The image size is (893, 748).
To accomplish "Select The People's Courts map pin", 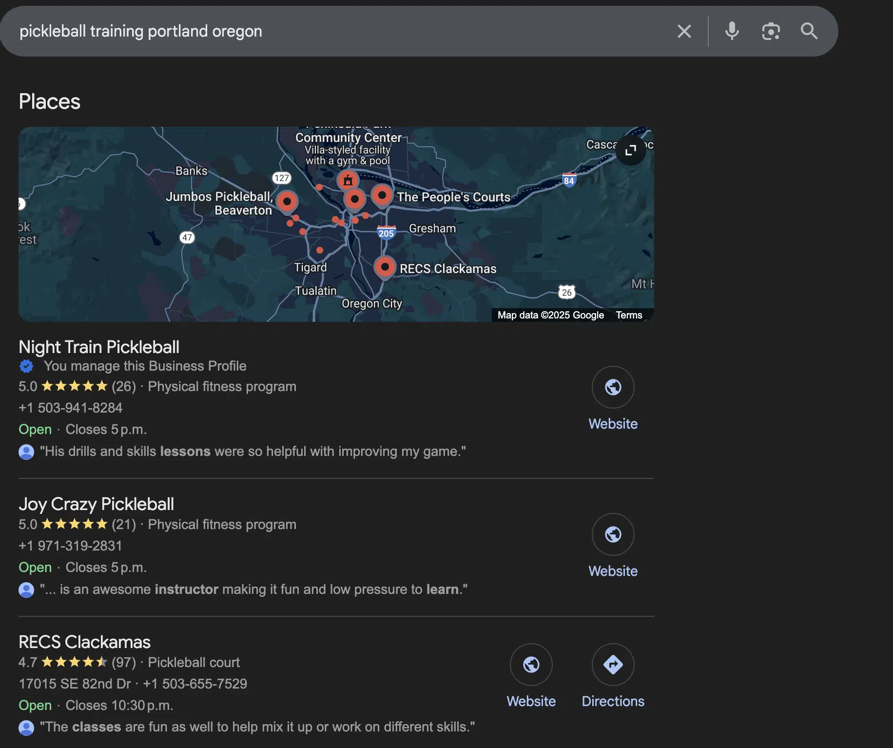I will (382, 196).
